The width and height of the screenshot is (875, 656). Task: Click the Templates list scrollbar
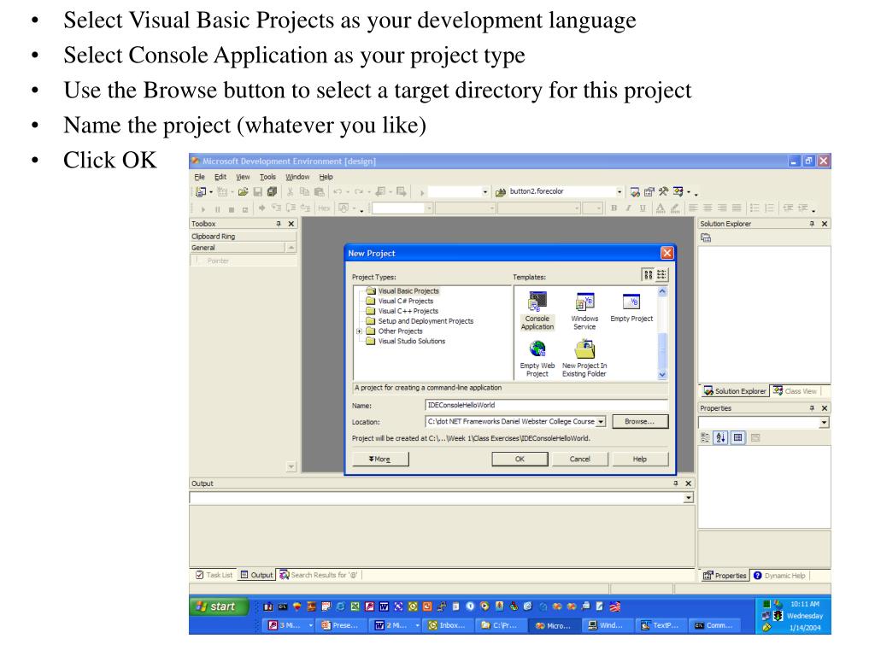pyautogui.click(x=662, y=333)
